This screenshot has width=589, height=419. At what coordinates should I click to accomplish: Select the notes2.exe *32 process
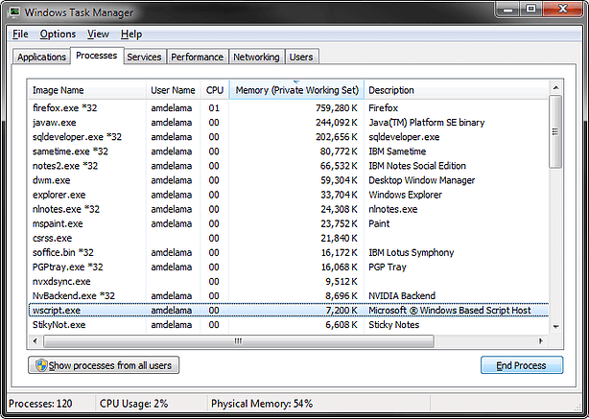click(x=289, y=166)
